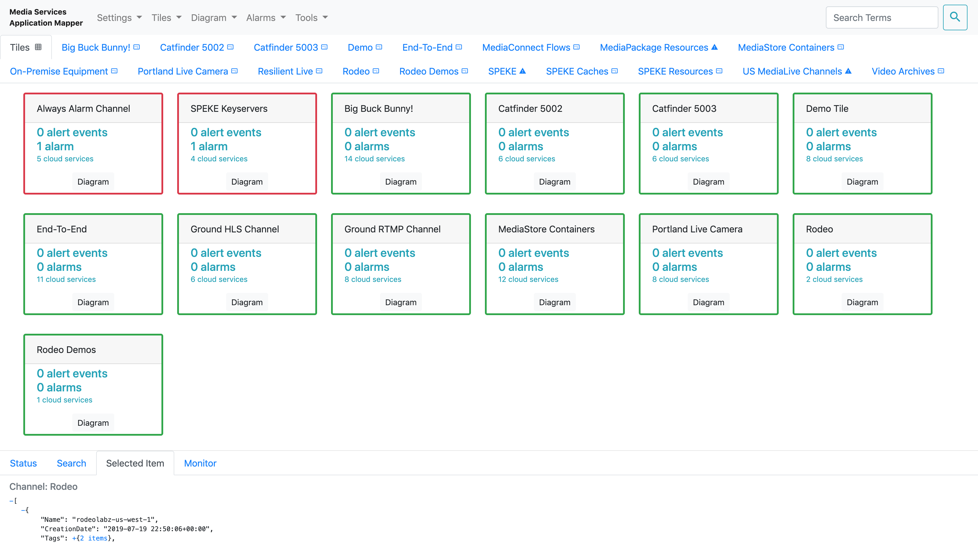Switch to the Monitor tab
Screen dimensions: 978x544
click(200, 463)
